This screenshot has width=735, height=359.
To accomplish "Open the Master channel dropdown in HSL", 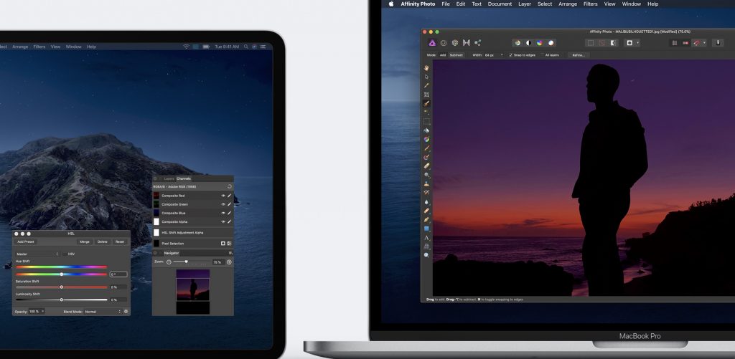I will pos(37,254).
